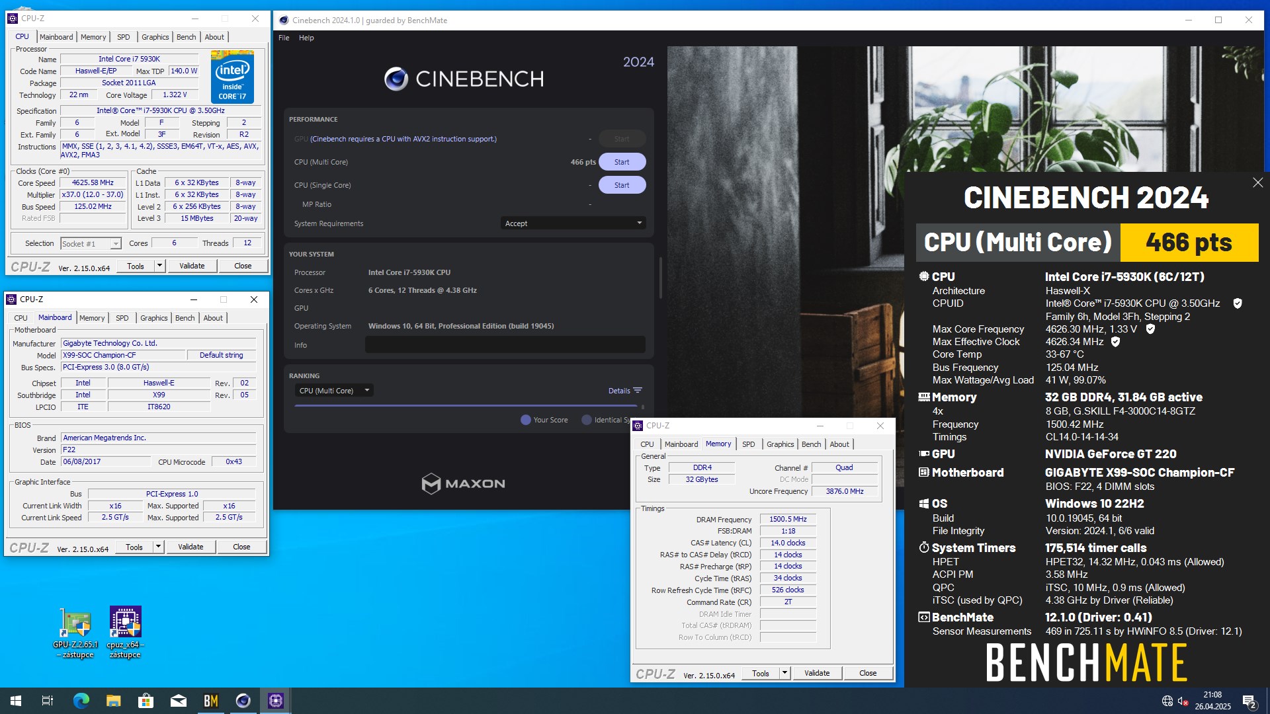Click the Your System panel scrollbar
The image size is (1270, 714).
click(660, 278)
